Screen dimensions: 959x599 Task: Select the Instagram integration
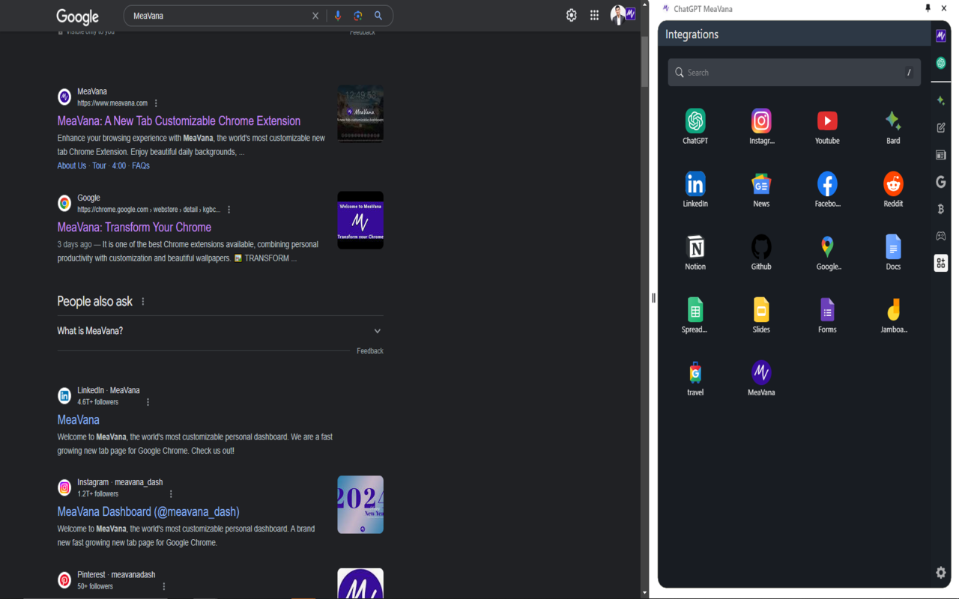click(x=761, y=121)
